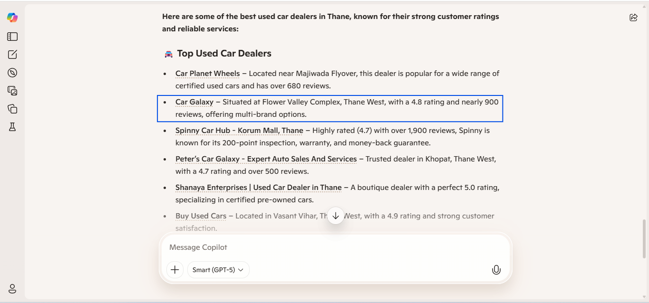Open the Shanaya Enterprises dealer link
This screenshot has width=649, height=303.
coord(258,188)
